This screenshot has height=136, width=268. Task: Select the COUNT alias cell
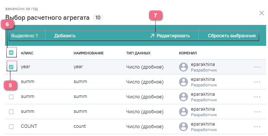pos(29,126)
